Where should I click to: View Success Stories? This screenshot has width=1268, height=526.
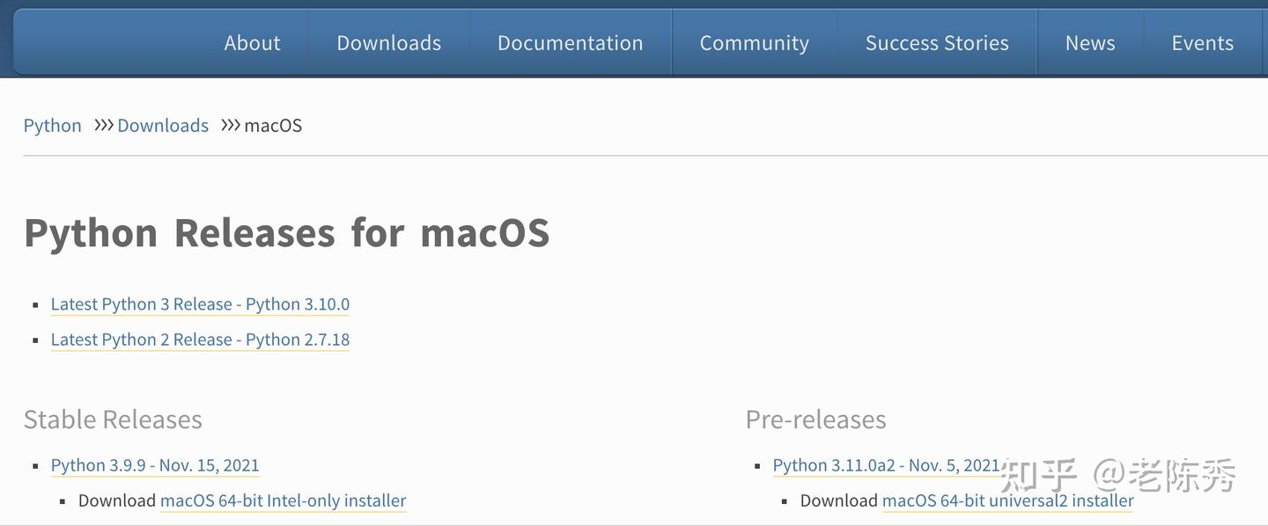(936, 41)
